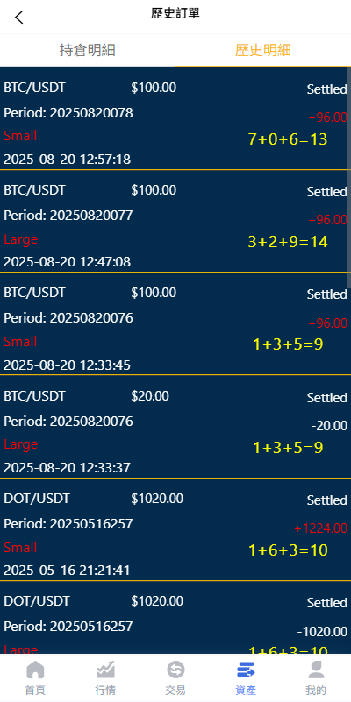Select the $20.00 BTC/USDT order
Viewport: 351px width, 702px height.
tap(175, 427)
